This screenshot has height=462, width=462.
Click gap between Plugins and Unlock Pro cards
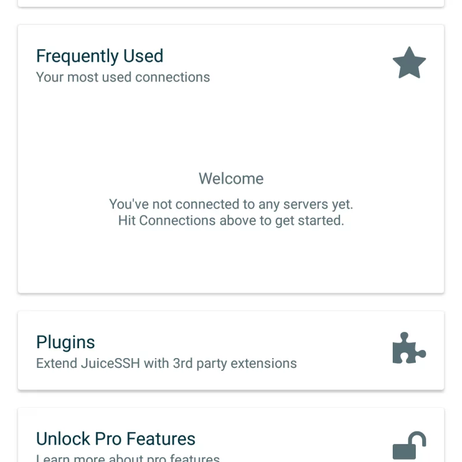pyautogui.click(x=231, y=399)
